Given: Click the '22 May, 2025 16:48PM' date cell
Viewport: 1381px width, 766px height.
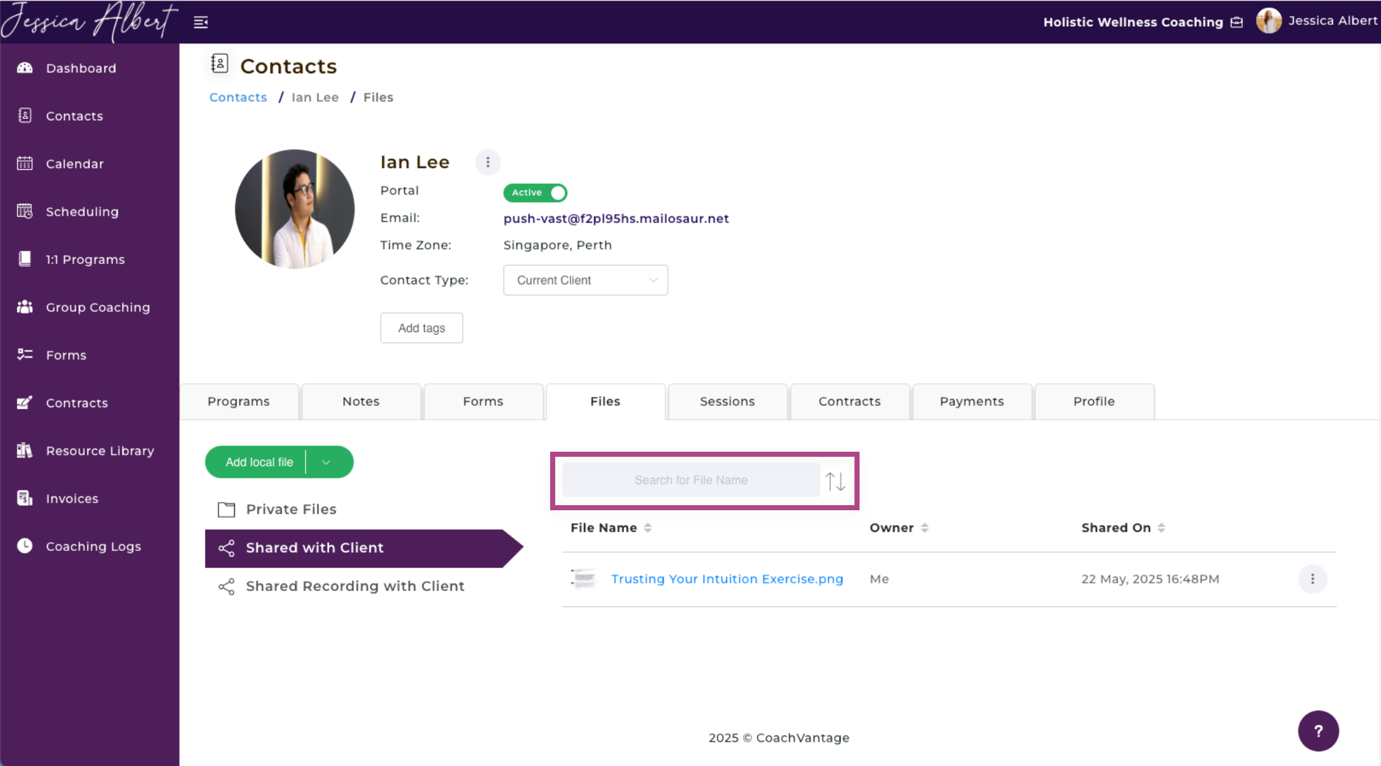Looking at the screenshot, I should click(1150, 580).
